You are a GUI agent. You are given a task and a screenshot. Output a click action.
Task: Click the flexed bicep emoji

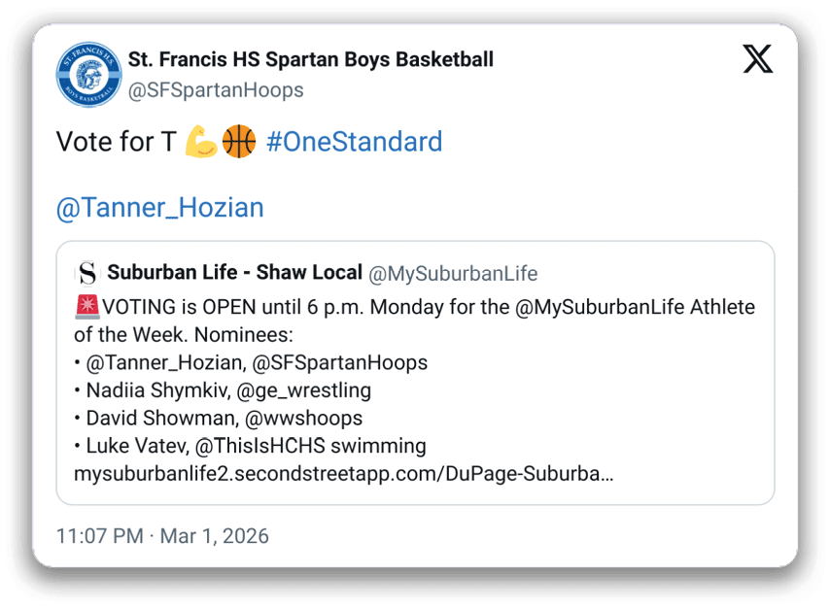coord(201,142)
